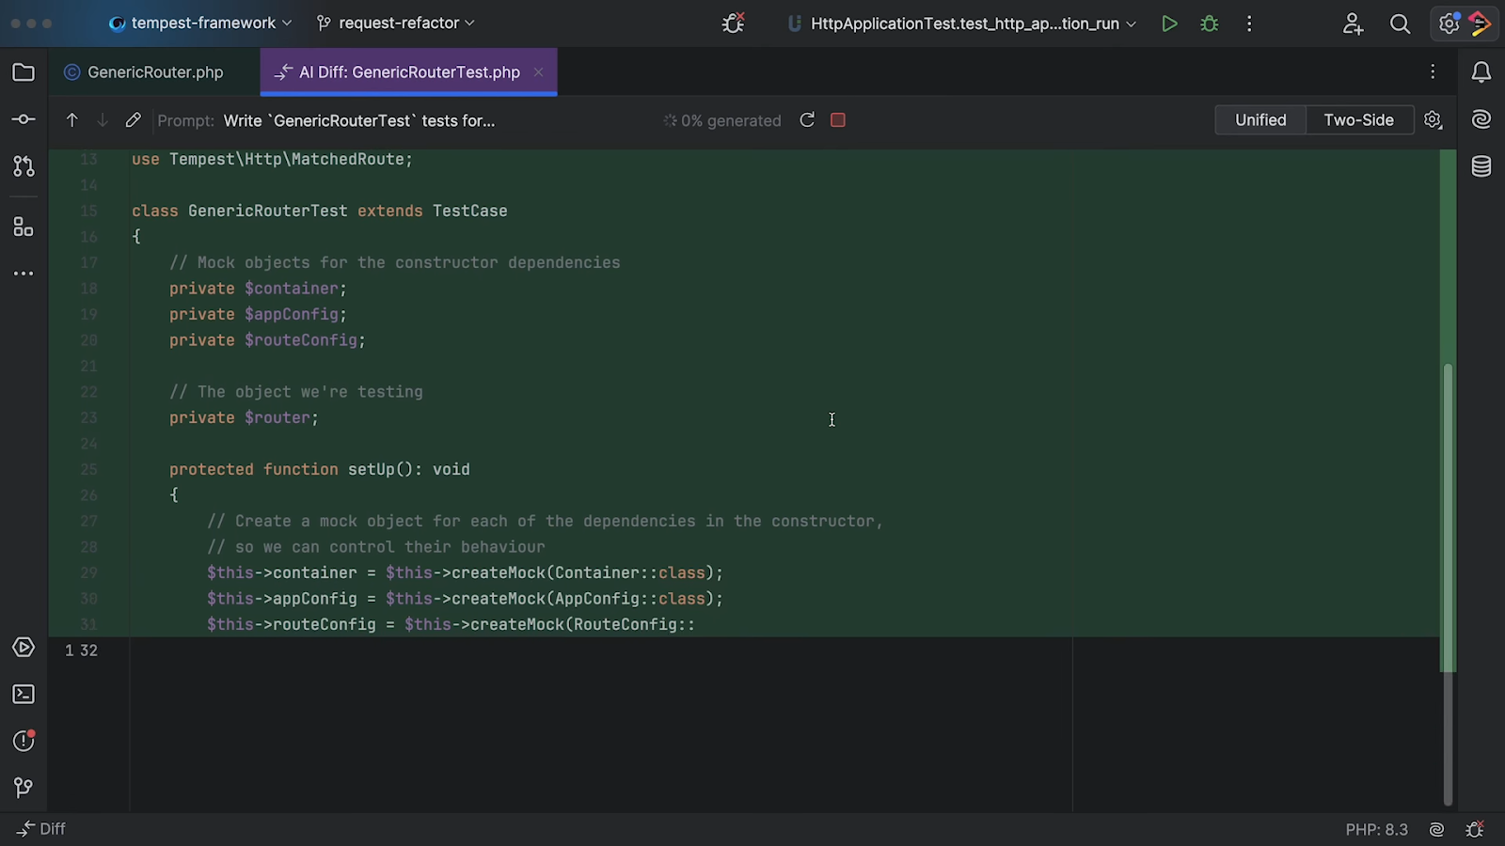Go to previous difference arrow
This screenshot has height=846, width=1505.
[71, 120]
